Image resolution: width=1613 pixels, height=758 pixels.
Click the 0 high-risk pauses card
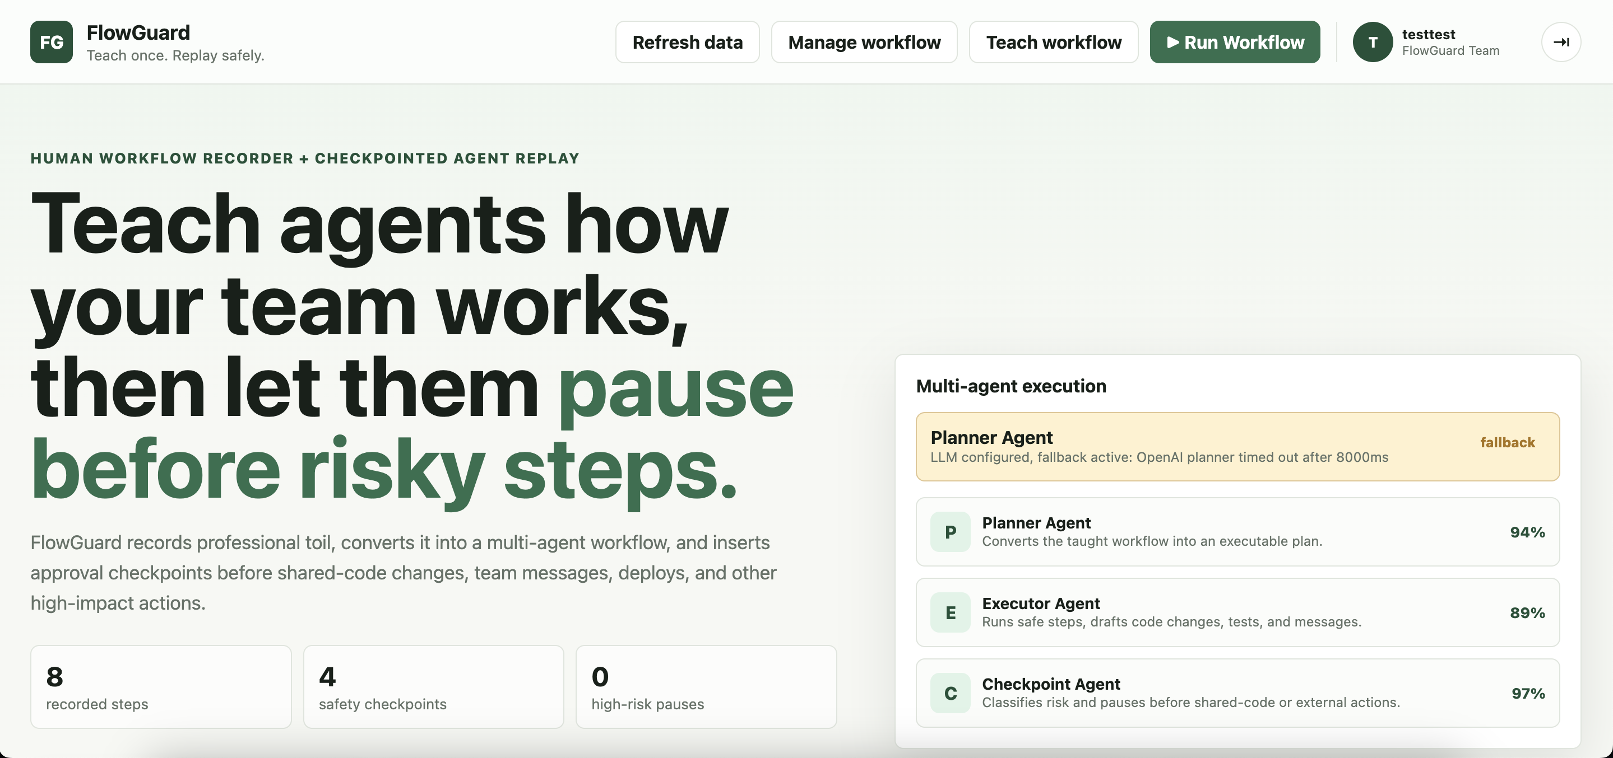(x=706, y=687)
